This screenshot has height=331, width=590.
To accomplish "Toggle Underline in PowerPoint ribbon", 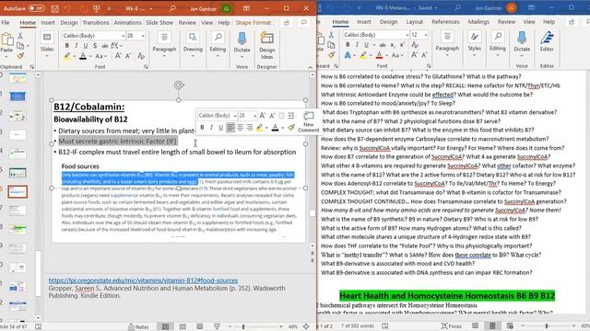I will pos(86,45).
